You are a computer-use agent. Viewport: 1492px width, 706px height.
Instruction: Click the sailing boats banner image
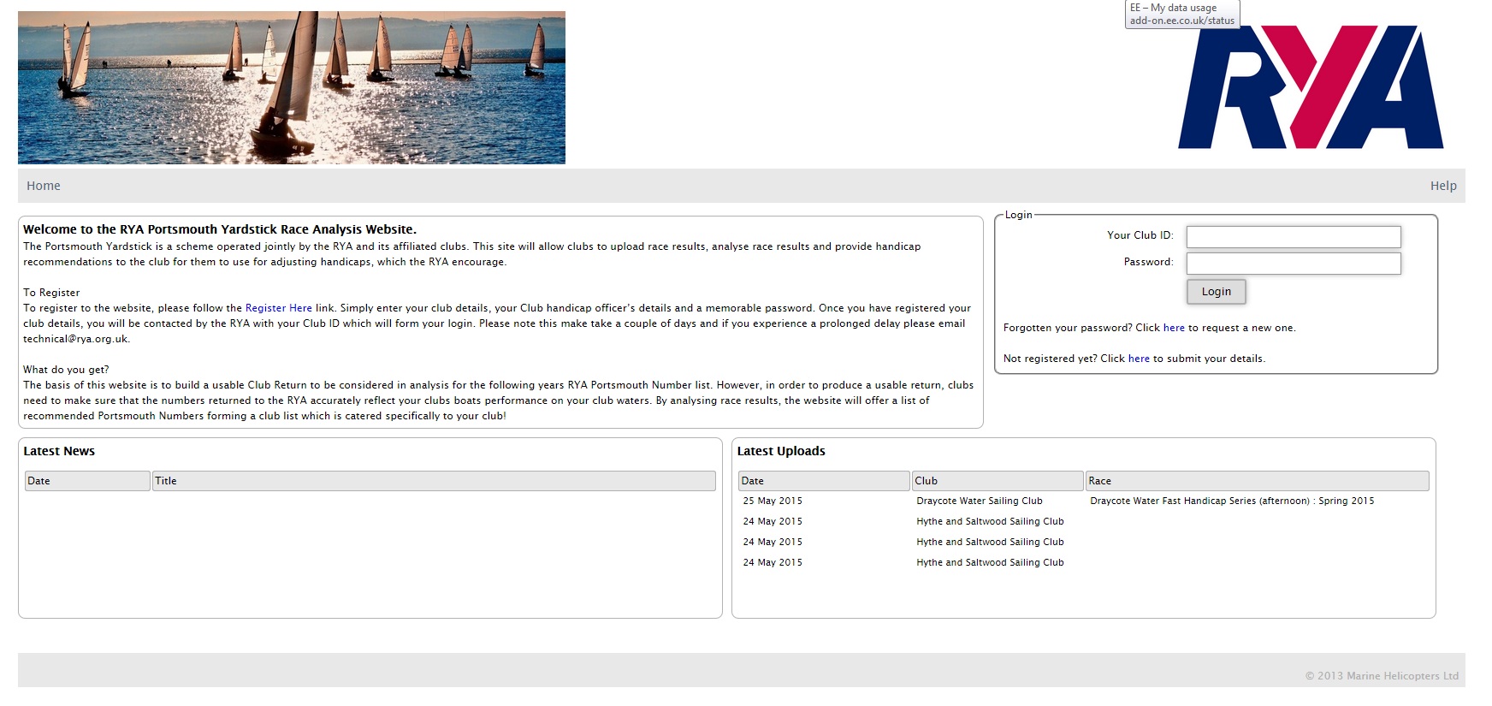click(x=292, y=87)
